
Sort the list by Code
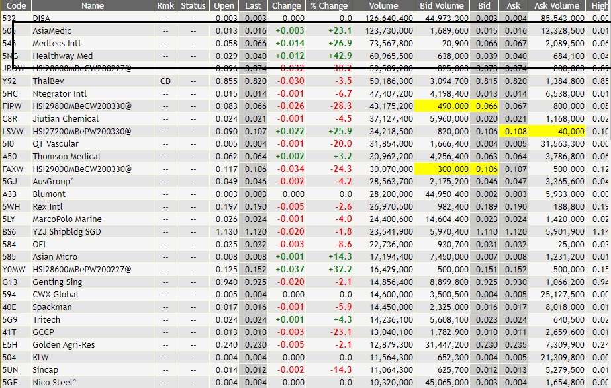tap(17, 6)
